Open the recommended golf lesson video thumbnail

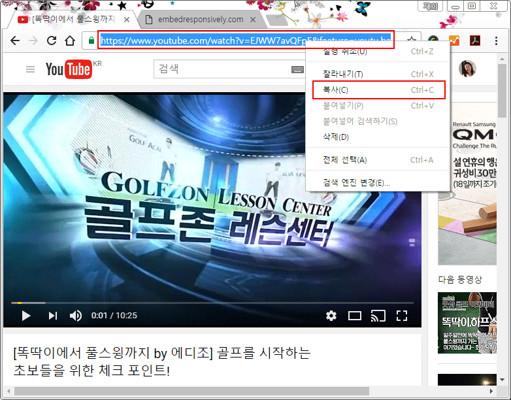pyautogui.click(x=467, y=323)
